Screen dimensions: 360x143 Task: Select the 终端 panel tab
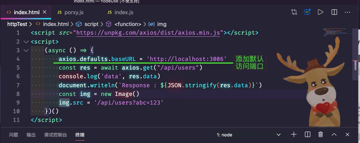80,135
